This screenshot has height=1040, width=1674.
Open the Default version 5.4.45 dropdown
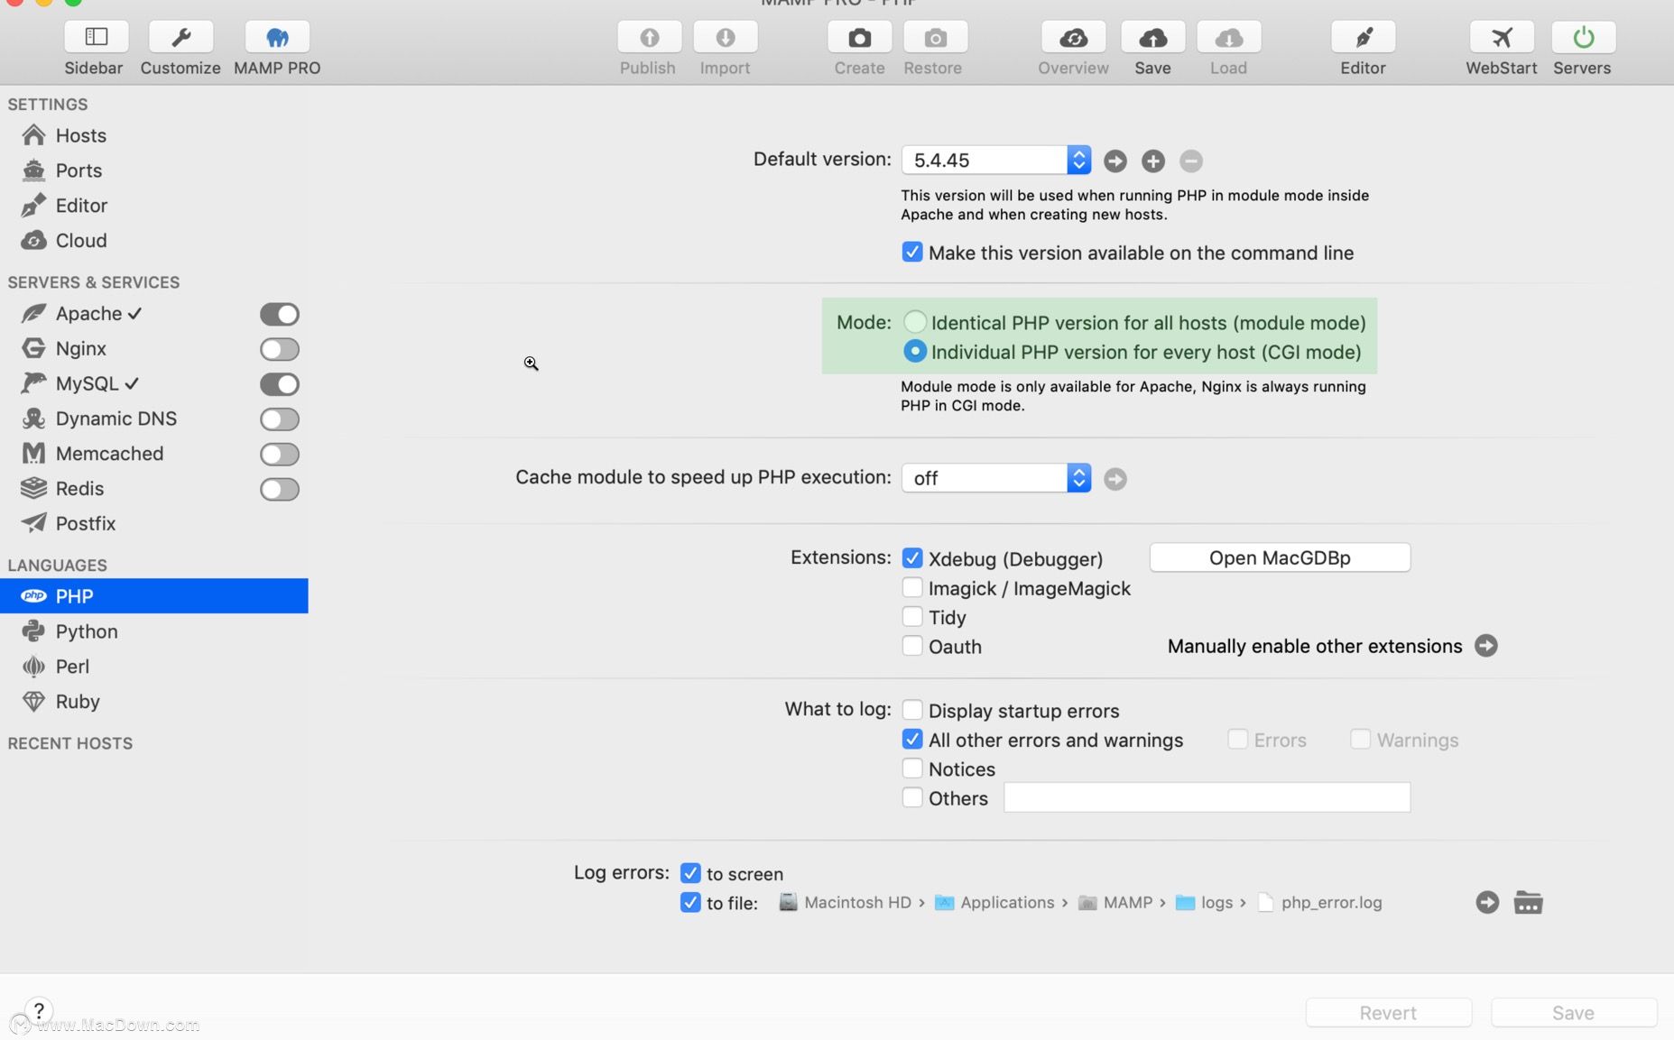[x=996, y=160]
